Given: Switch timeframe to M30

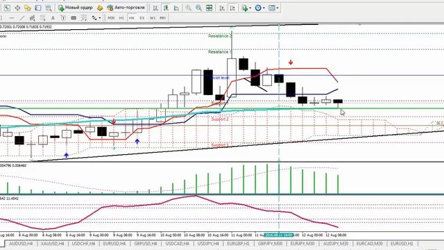Looking at the screenshot, I should point(111,18).
